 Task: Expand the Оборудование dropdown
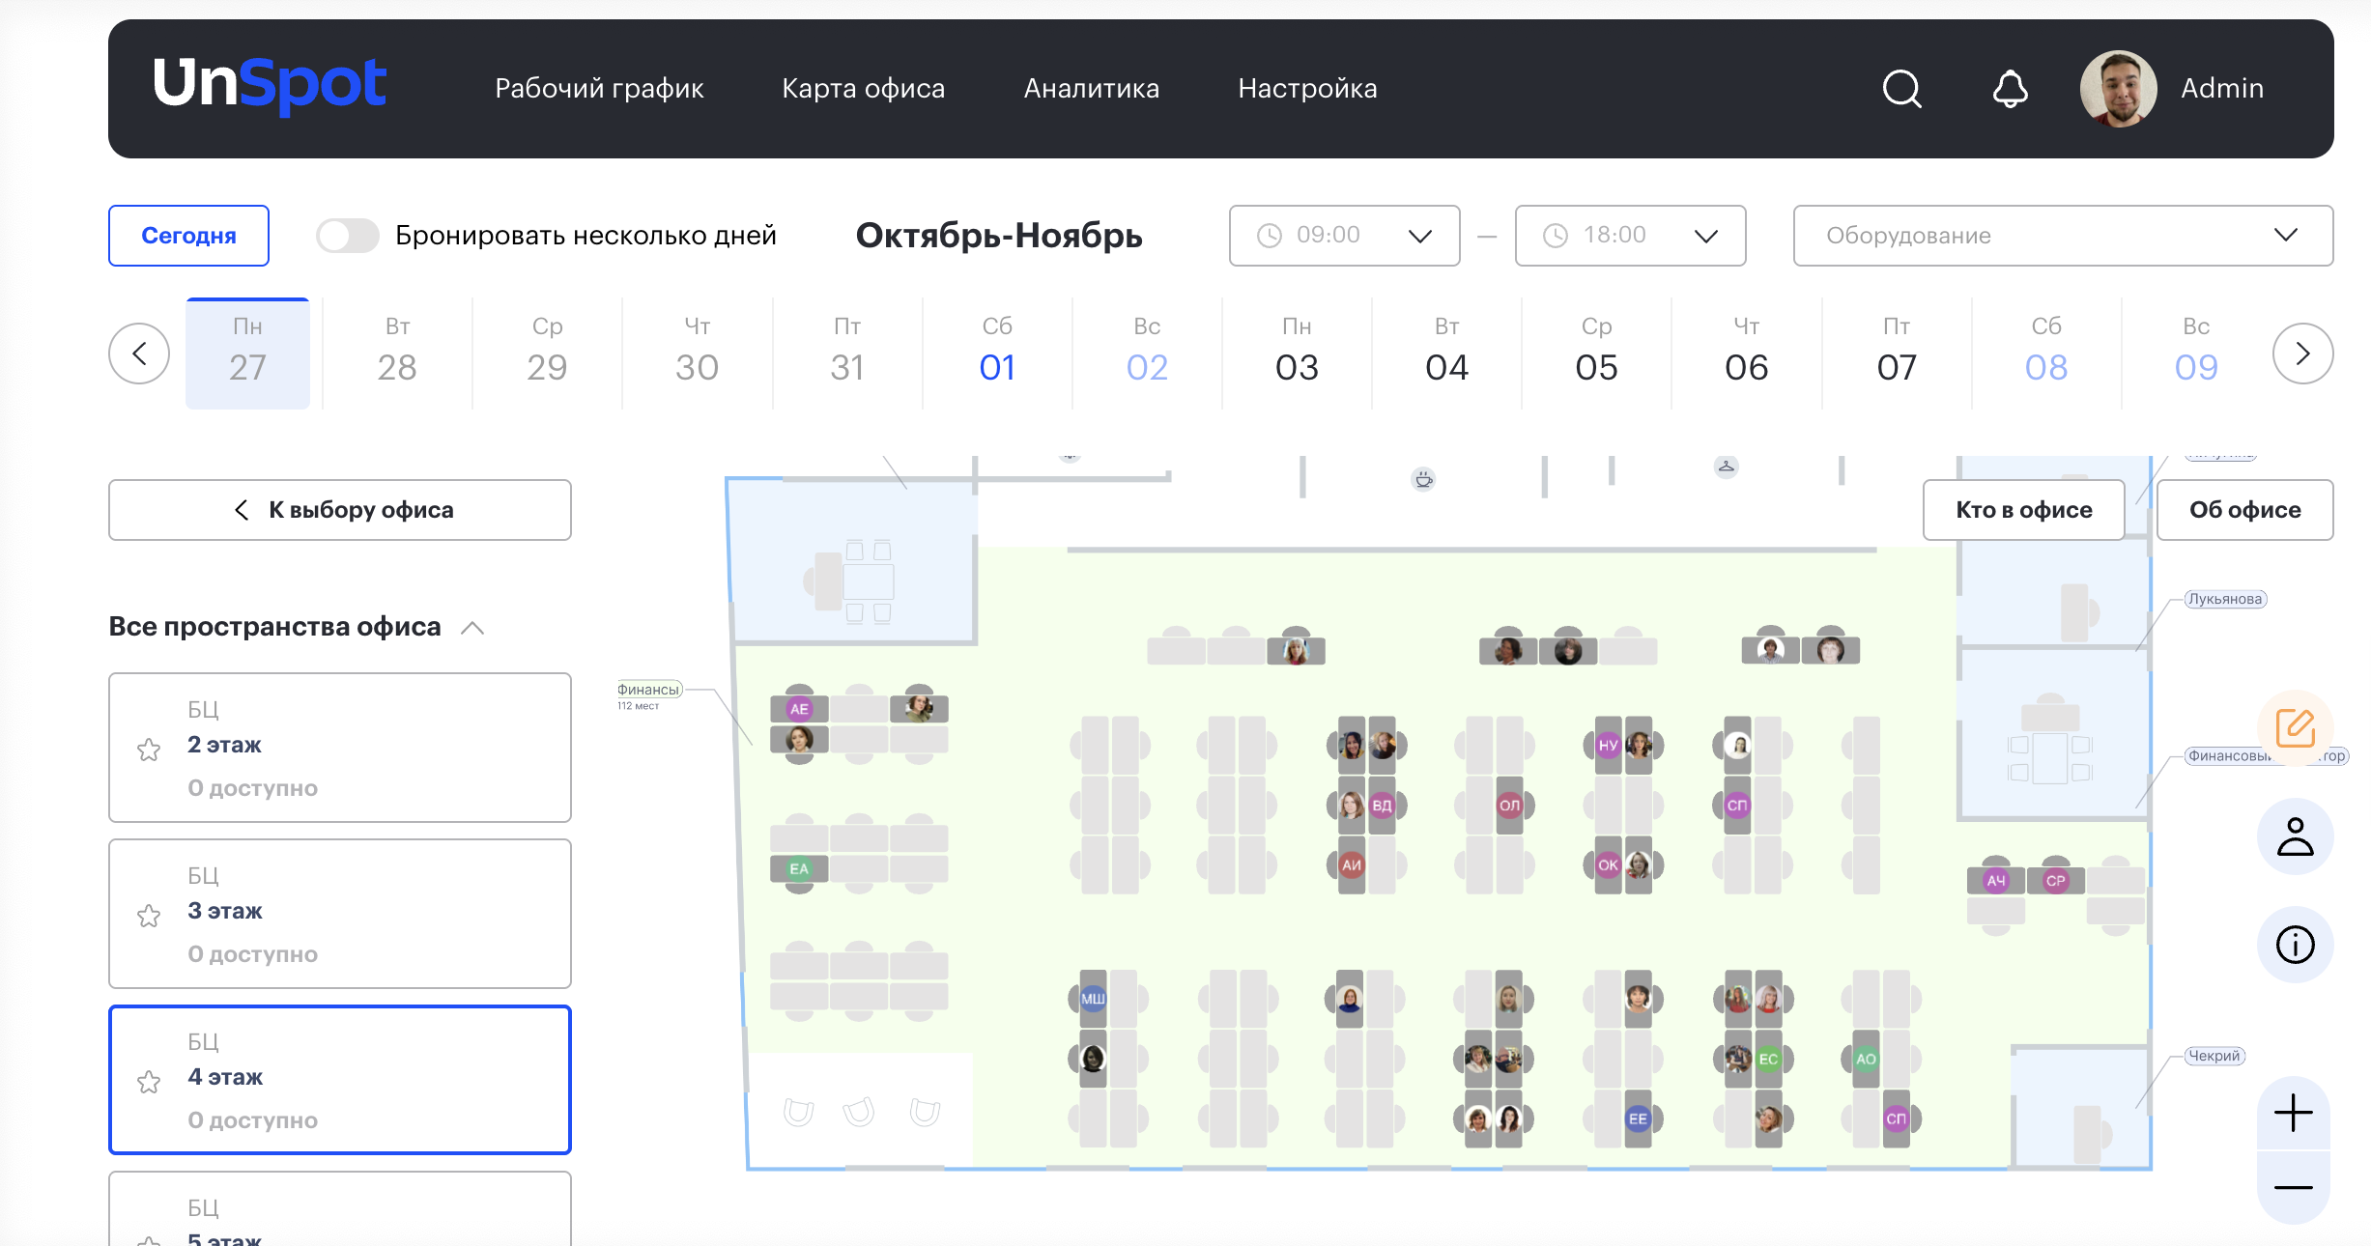coord(2063,236)
